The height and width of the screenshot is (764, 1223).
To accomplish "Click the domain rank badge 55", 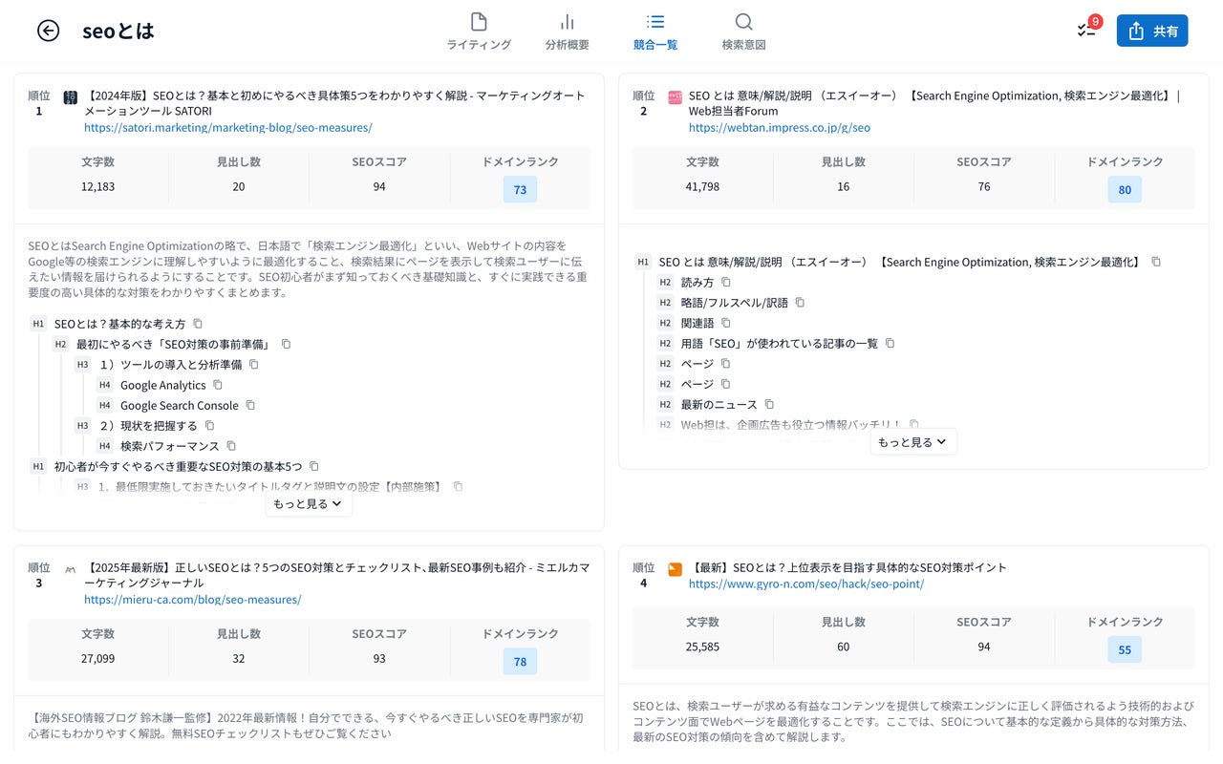I will (1125, 649).
